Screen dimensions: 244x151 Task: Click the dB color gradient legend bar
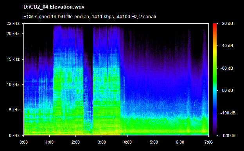pos(215,80)
